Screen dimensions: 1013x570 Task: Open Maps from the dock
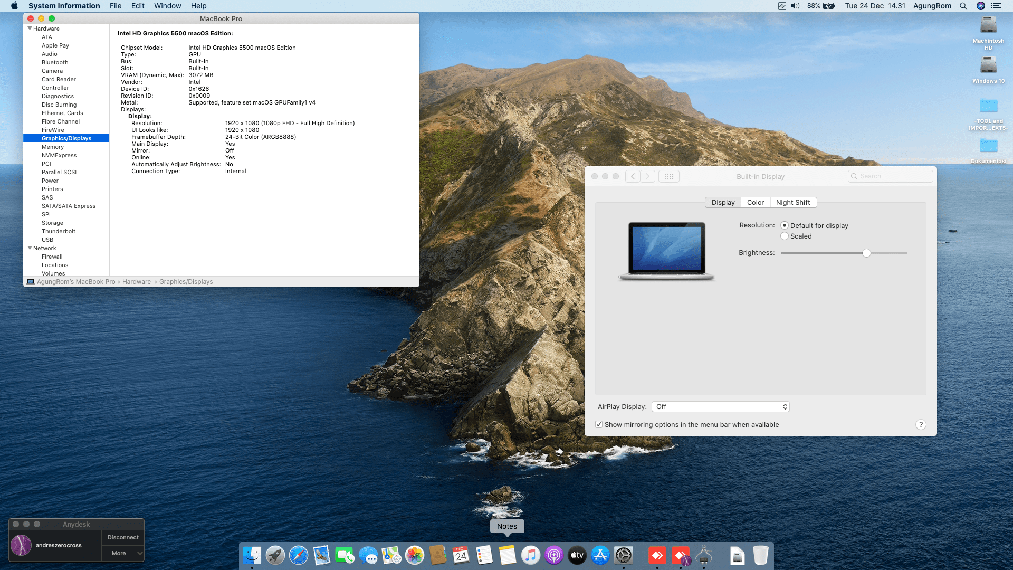pos(391,555)
